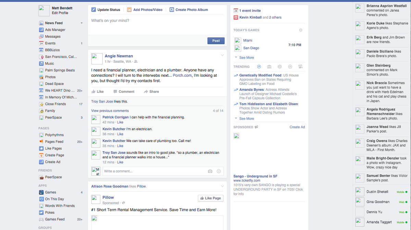Select Update Status tab
411x230 pixels.
click(105, 10)
